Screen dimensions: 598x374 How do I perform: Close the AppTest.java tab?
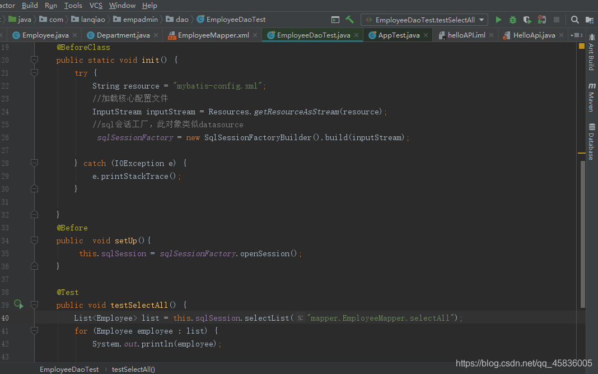tap(426, 35)
